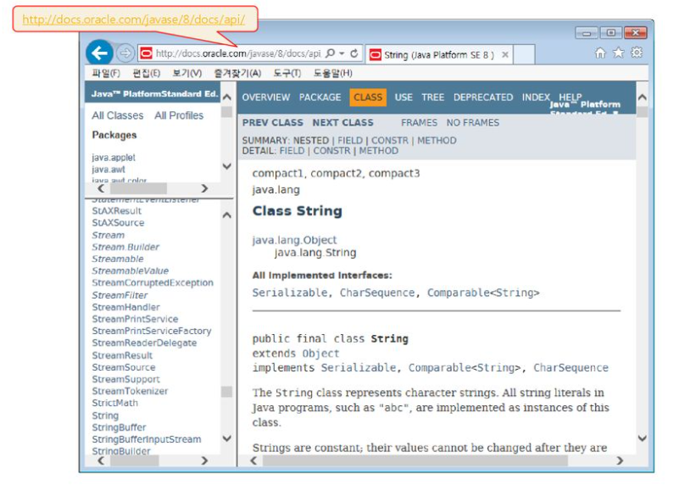Viewport: 690px width, 491px height.
Task: Jump to NESTED summary
Action: coord(311,141)
